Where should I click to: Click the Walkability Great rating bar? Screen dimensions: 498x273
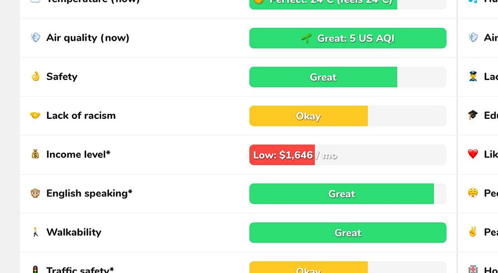[348, 233]
